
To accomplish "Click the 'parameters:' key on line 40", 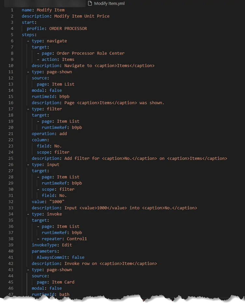I will (x=45, y=251).
